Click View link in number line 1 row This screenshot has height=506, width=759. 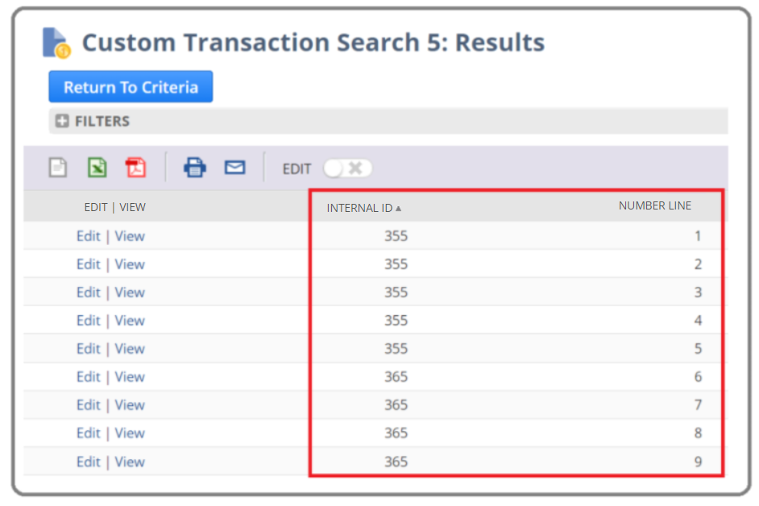[x=130, y=236]
